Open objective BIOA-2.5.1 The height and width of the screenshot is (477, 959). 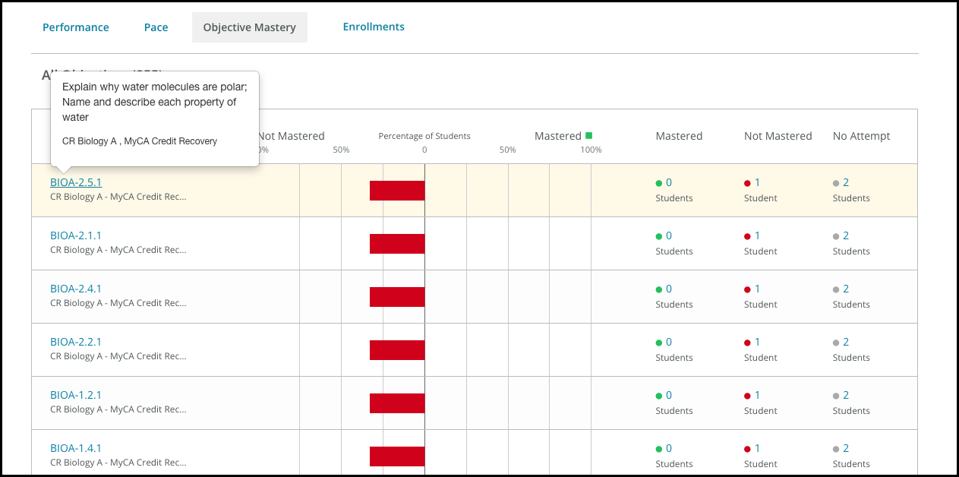(76, 182)
